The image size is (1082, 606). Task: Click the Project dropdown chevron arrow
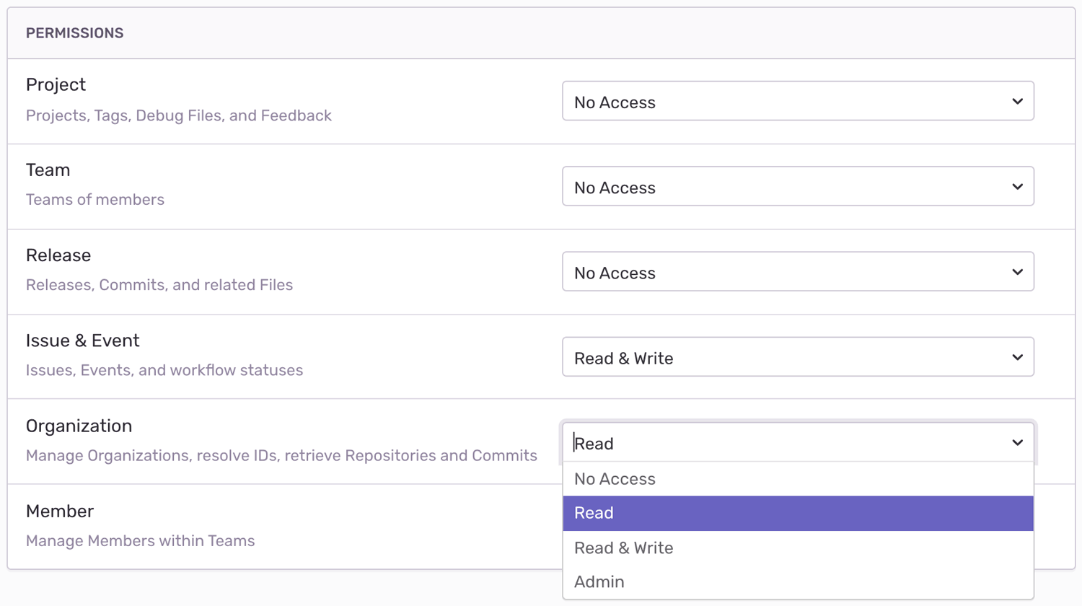(x=1017, y=102)
